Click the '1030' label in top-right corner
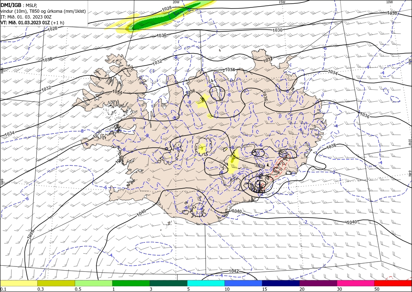The image size is (412, 292). [x=392, y=13]
